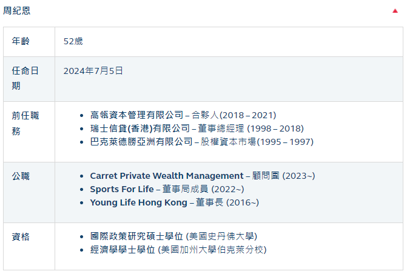Select the 公職 row label
Image resolution: width=407 pixels, height=274 pixels.
(x=21, y=176)
